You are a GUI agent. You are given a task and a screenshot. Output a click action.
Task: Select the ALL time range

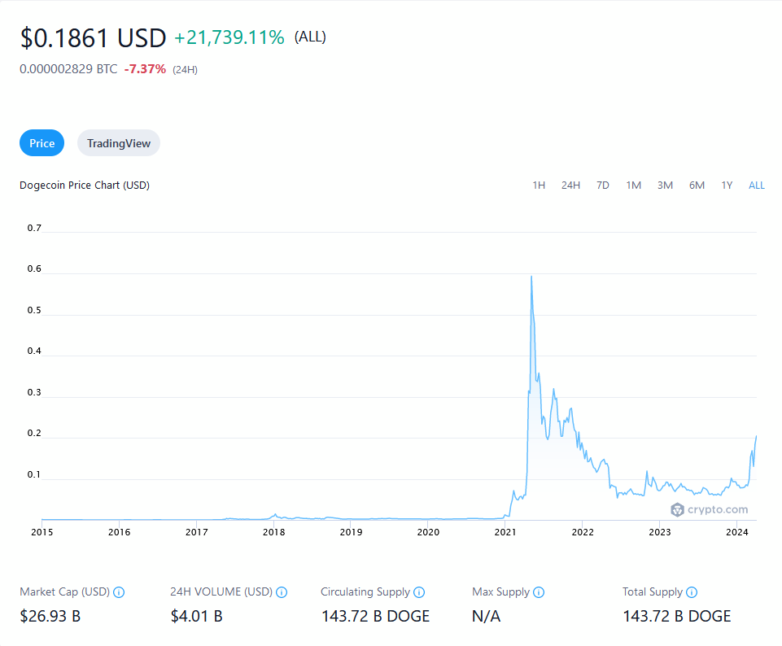[757, 186]
